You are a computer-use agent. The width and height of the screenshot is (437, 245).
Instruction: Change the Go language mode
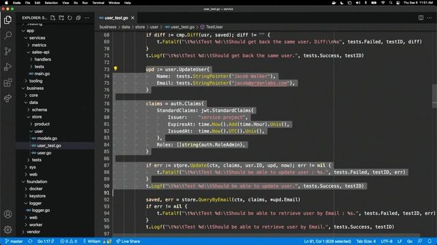410,242
